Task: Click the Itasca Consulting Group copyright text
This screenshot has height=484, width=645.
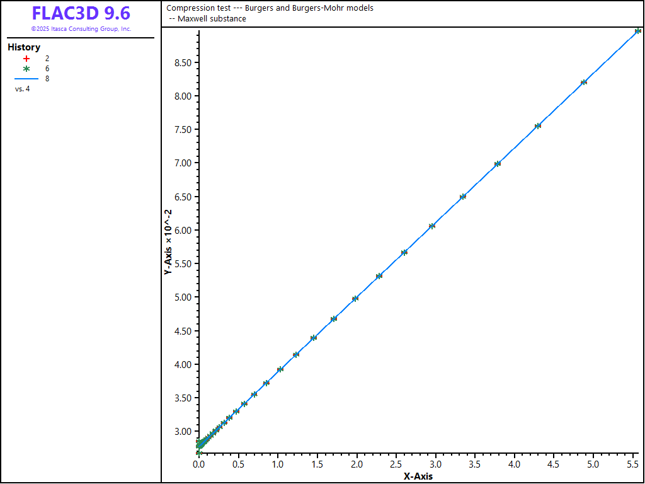Action: click(x=81, y=29)
